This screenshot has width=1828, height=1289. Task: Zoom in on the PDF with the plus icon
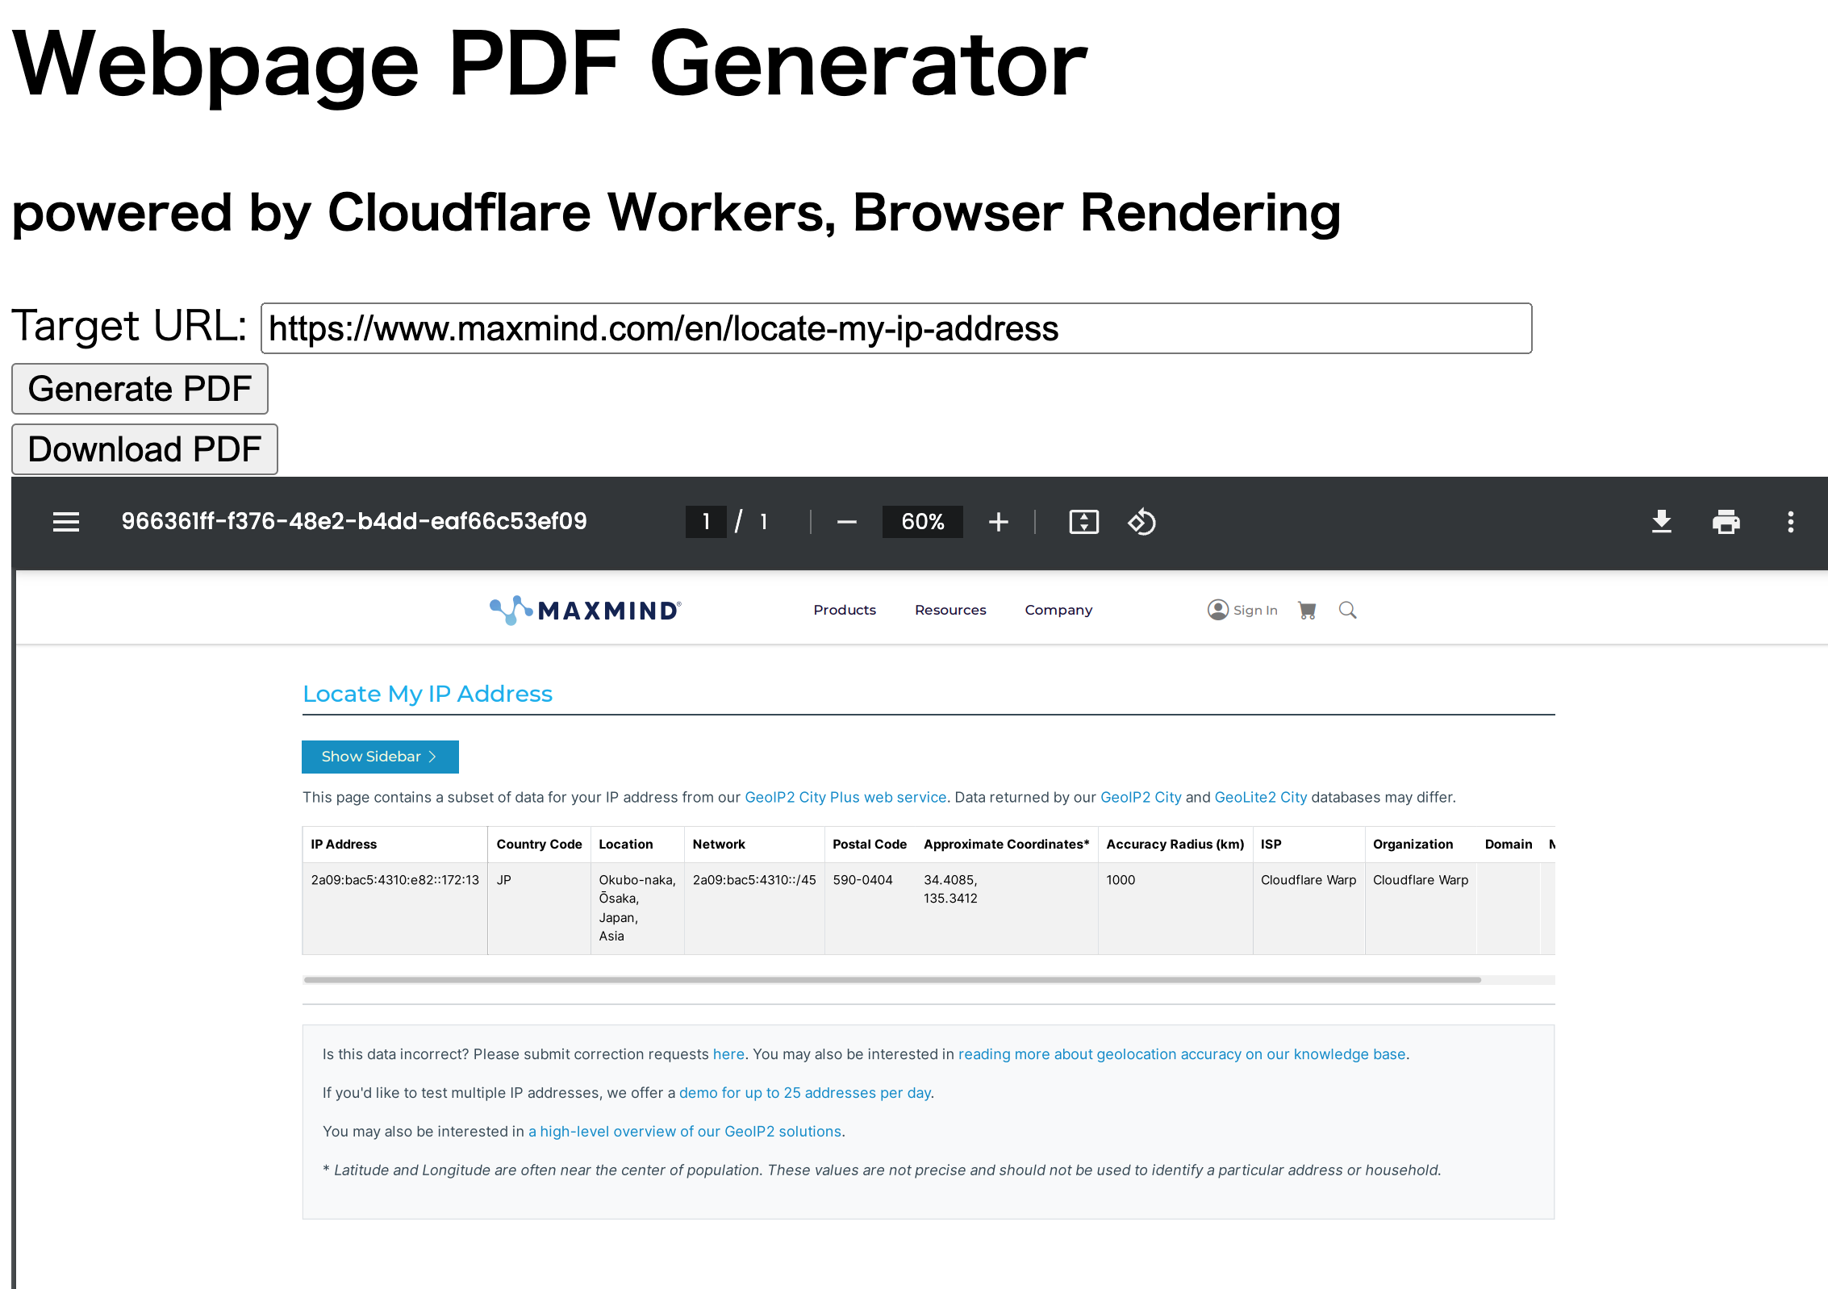(x=998, y=522)
